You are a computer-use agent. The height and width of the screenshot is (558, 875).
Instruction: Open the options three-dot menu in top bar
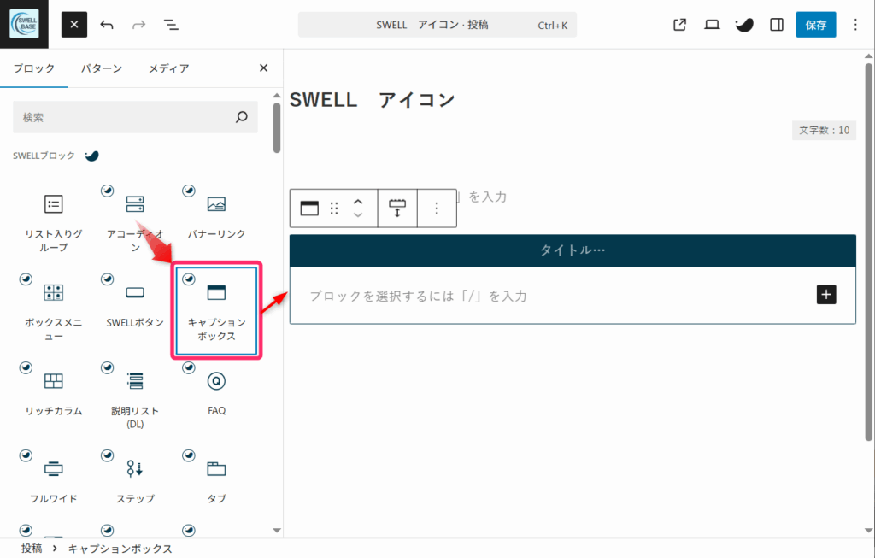pos(854,25)
